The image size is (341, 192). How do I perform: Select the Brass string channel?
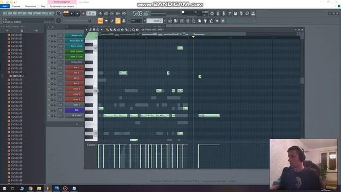[75, 46]
